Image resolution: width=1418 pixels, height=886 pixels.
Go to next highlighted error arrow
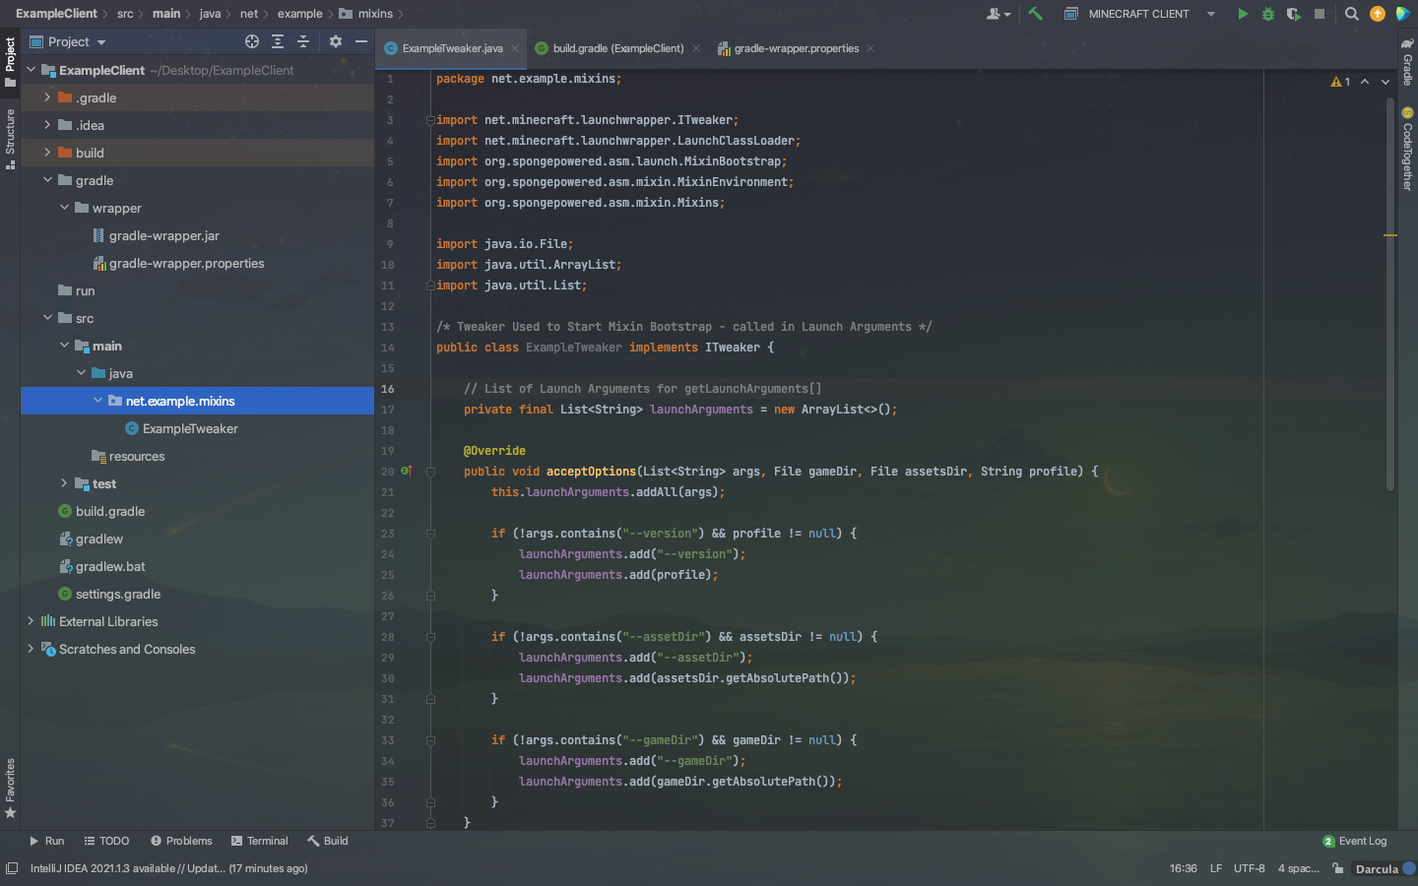pyautogui.click(x=1386, y=82)
